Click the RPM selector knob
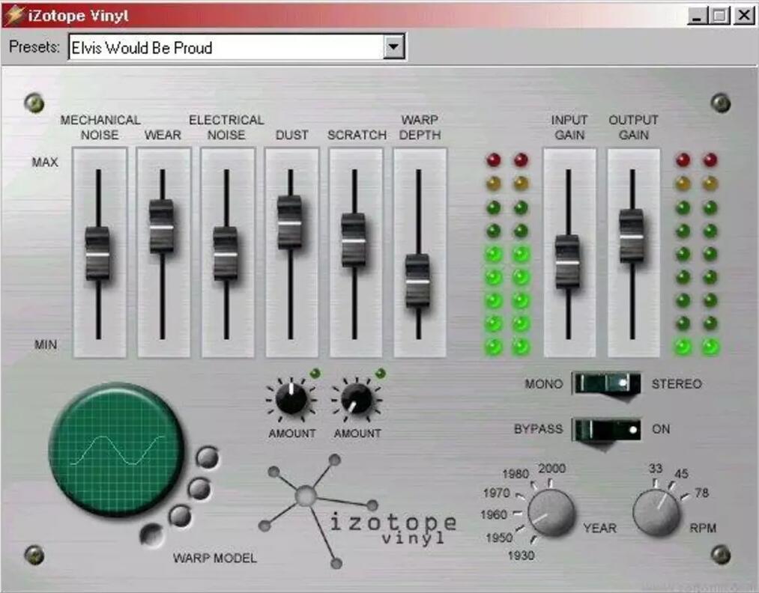Image resolution: width=759 pixels, height=593 pixels. [x=656, y=514]
